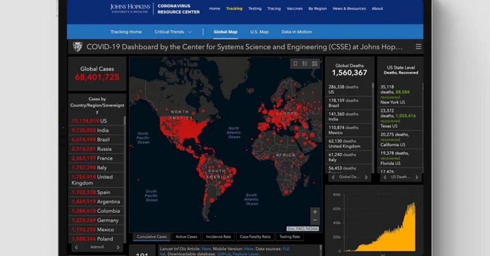The width and height of the screenshot is (490, 256).
Task: Open the Vaccines nav item
Action: click(x=294, y=9)
